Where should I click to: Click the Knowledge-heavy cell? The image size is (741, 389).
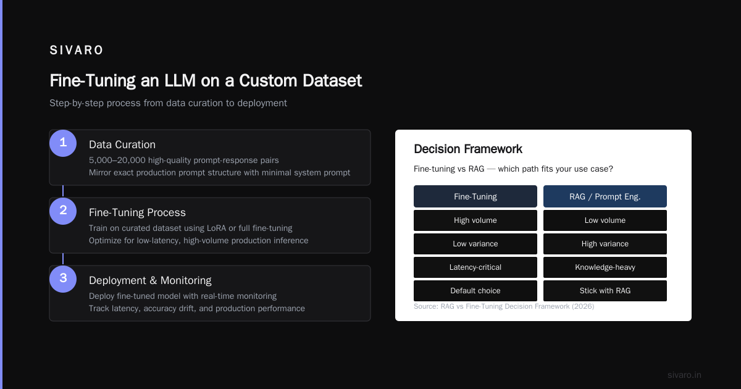pos(605,267)
